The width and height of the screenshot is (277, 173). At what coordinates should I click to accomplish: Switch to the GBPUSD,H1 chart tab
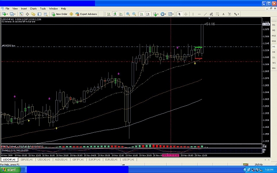click(x=27, y=160)
